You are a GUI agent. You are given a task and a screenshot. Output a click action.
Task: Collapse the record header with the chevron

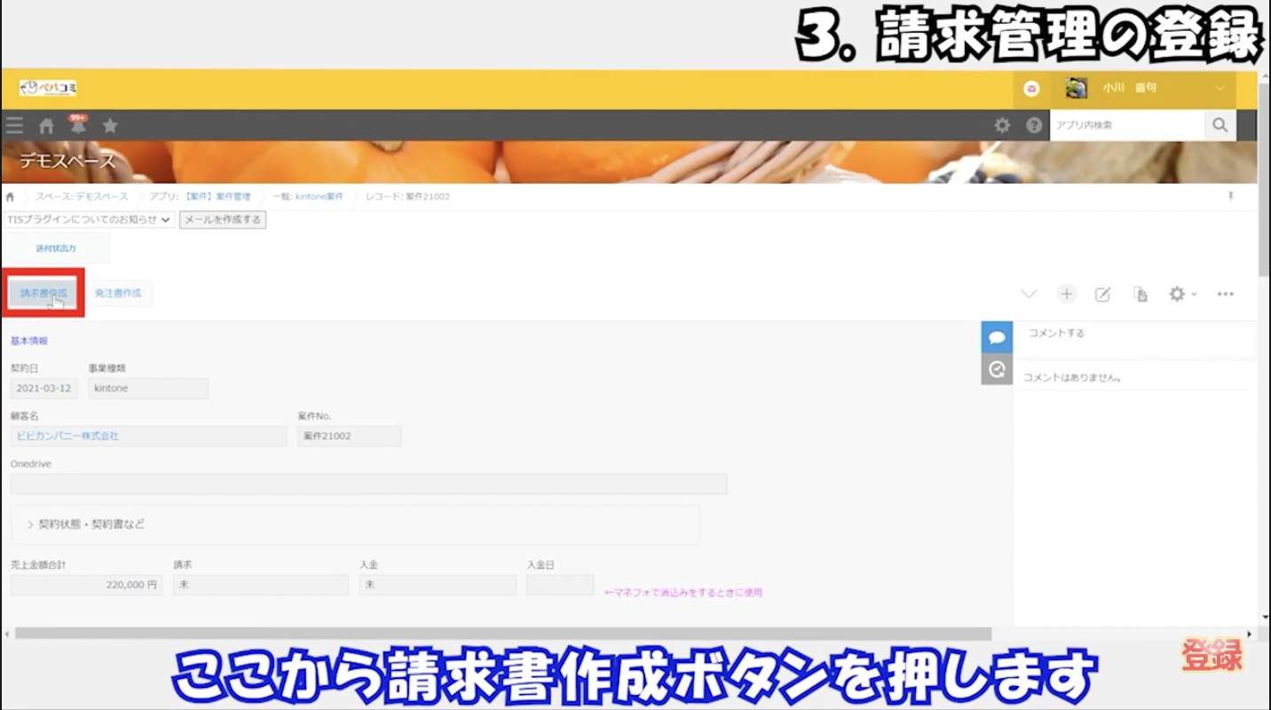click(1029, 294)
